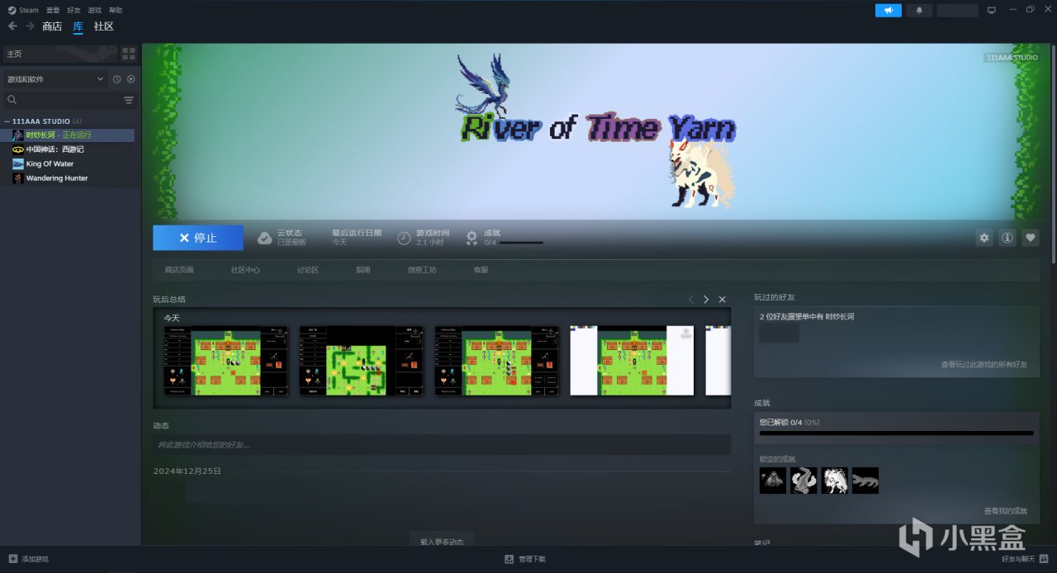Add game to favorites with heart icon

point(1031,238)
